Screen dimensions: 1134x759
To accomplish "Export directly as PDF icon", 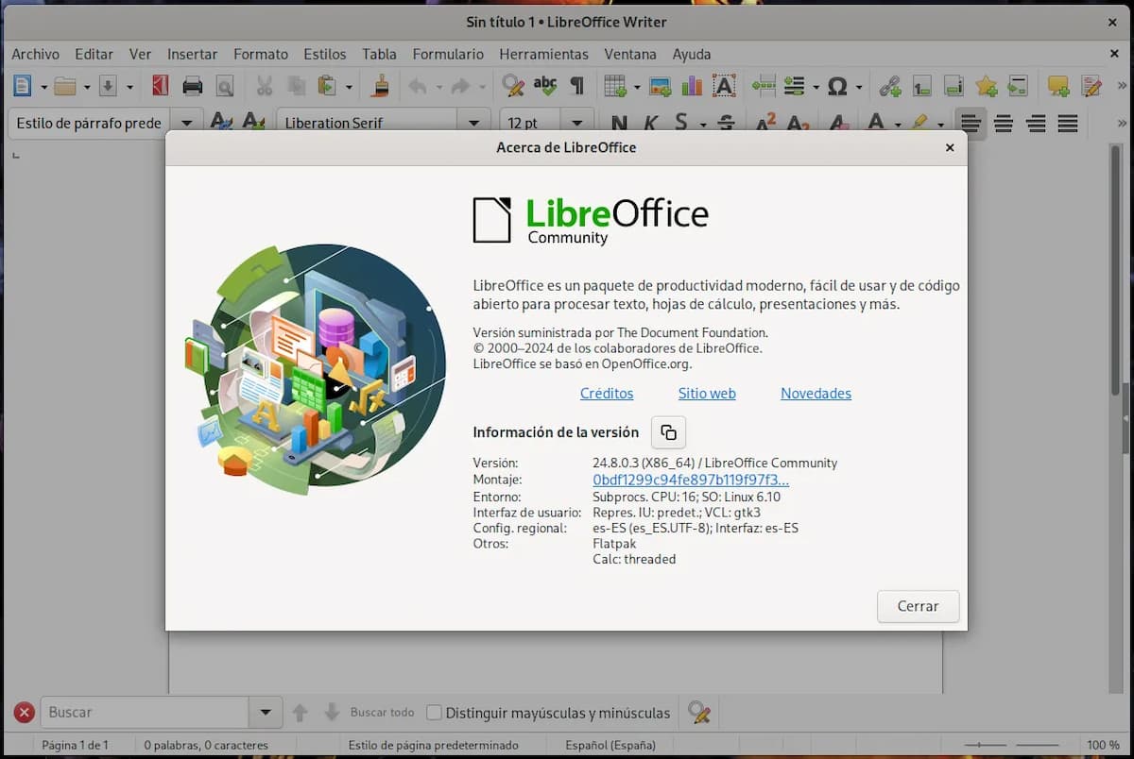I will (x=161, y=87).
